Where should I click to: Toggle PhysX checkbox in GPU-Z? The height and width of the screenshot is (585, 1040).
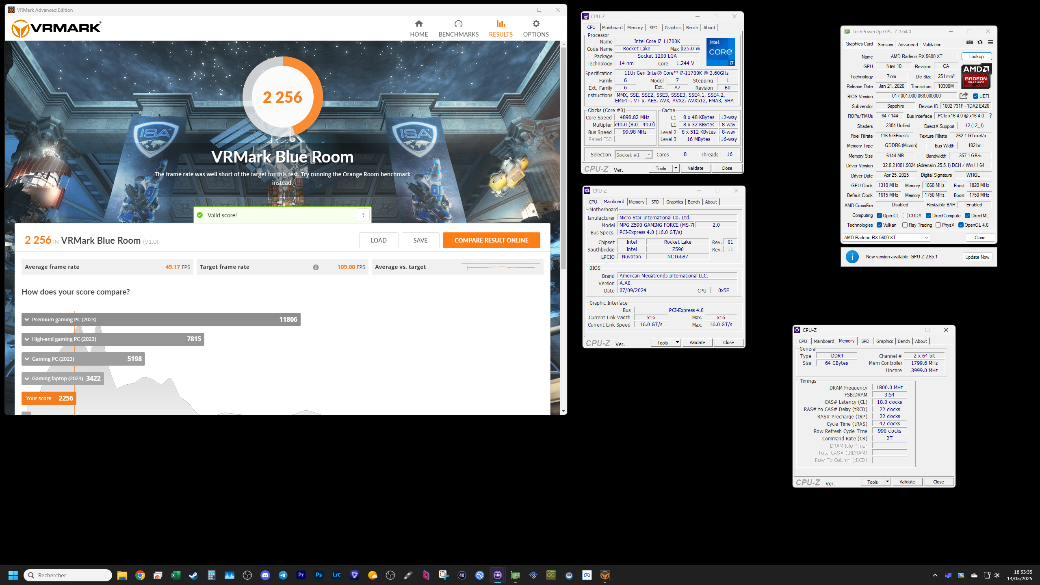click(x=938, y=225)
